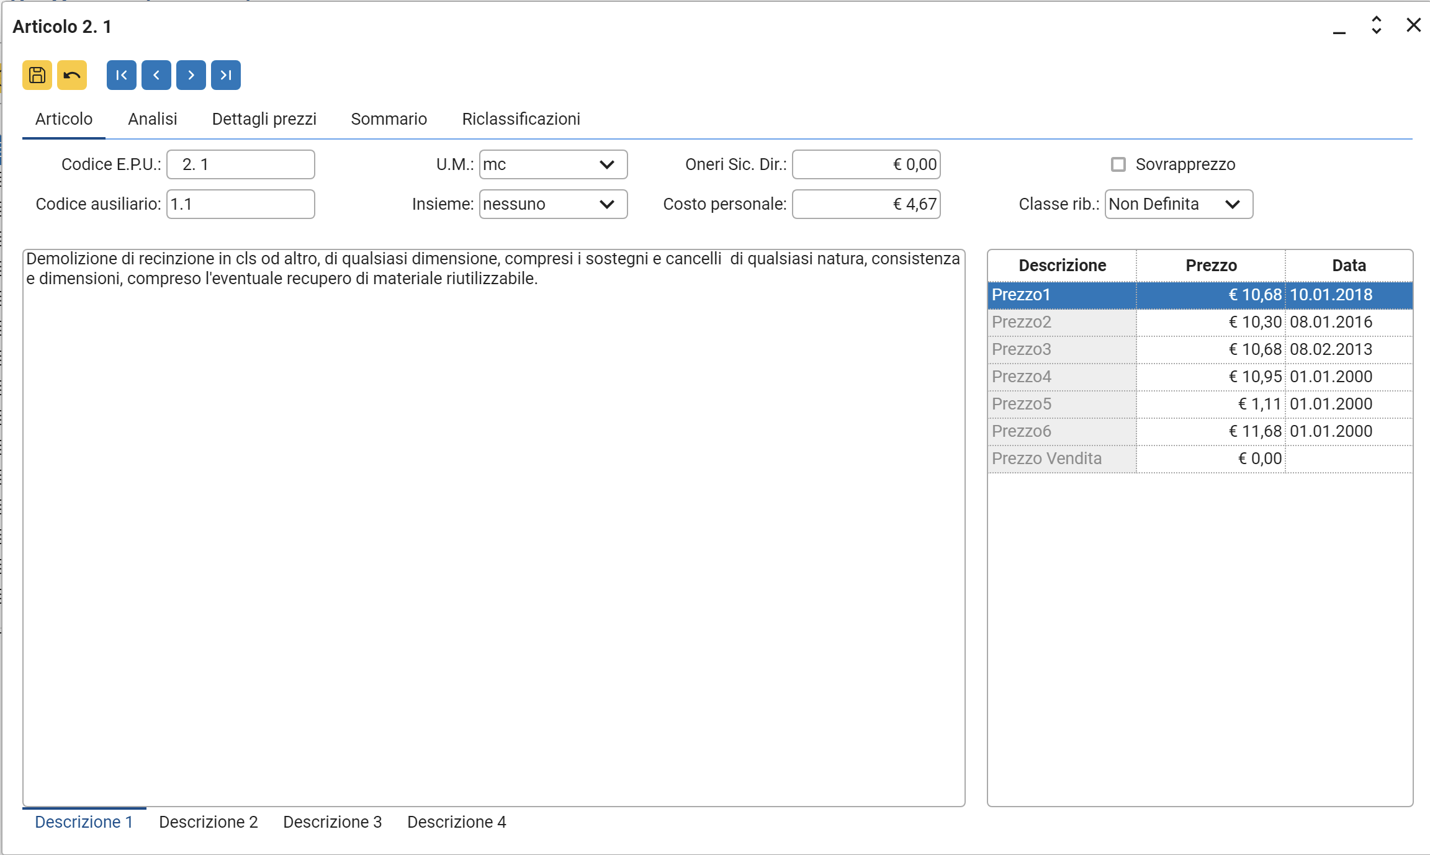Go to next article record
1430x855 pixels.
pos(191,75)
